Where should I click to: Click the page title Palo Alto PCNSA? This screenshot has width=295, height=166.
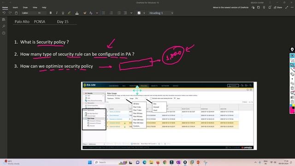[x=30, y=22]
